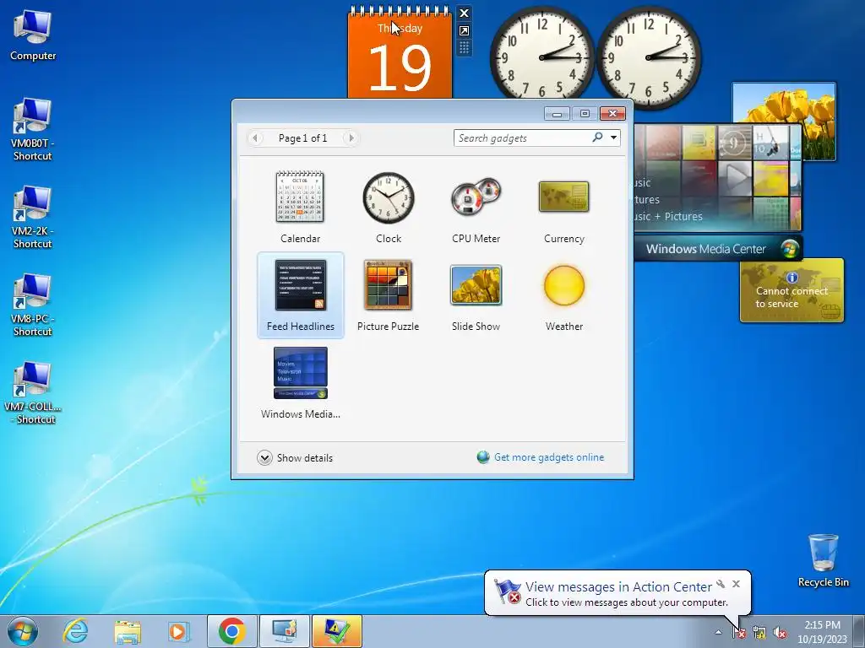
Task: Select the Feed Headlines gadget
Action: point(301,295)
